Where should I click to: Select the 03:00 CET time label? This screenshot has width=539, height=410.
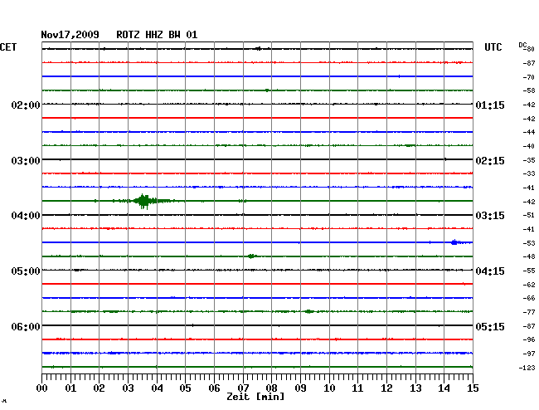(x=26, y=161)
